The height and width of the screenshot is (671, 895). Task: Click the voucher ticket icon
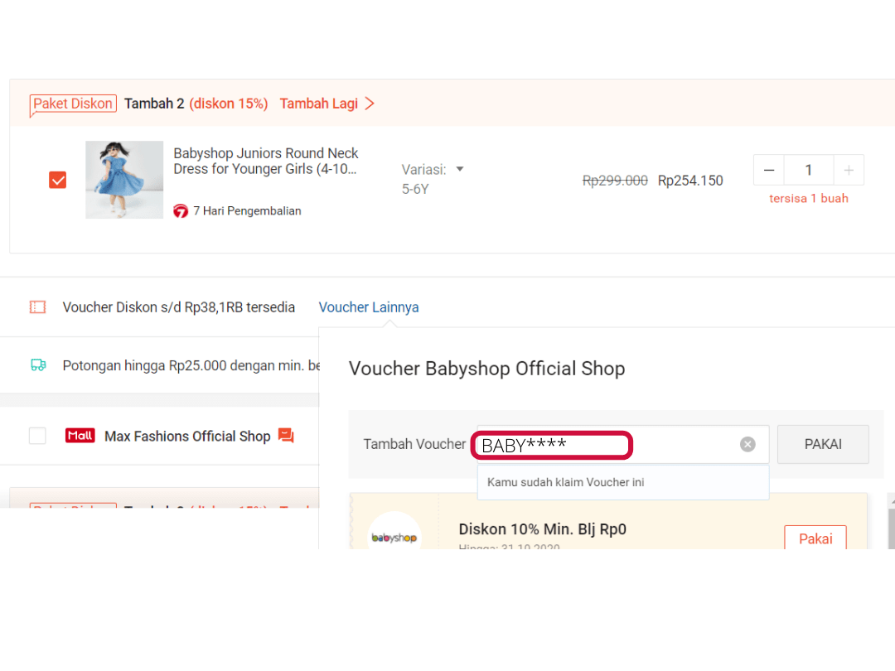(x=37, y=307)
